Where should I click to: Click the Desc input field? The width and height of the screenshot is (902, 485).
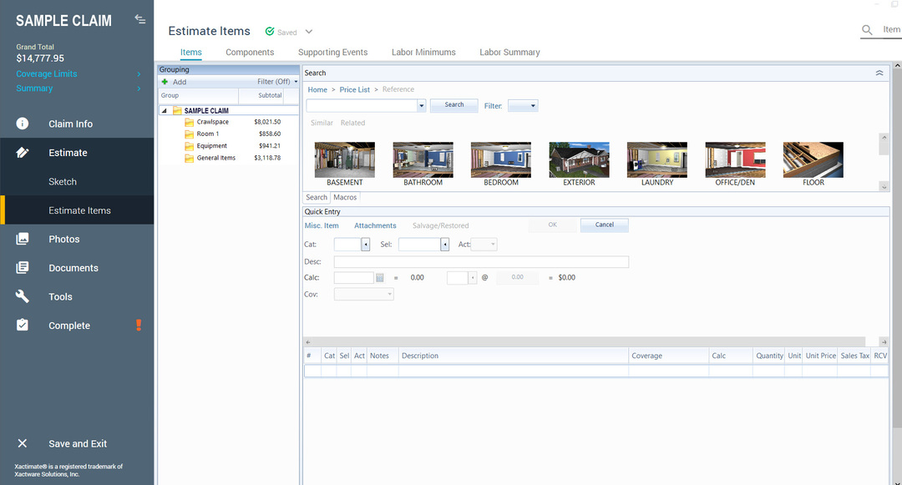481,262
